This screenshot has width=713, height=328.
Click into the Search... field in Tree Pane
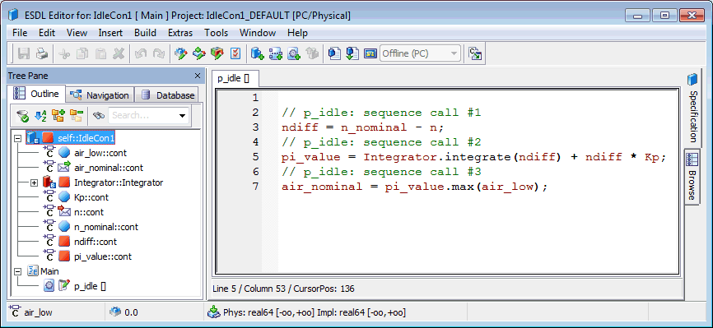(x=142, y=115)
